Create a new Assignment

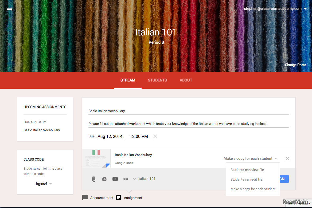tap(129, 198)
